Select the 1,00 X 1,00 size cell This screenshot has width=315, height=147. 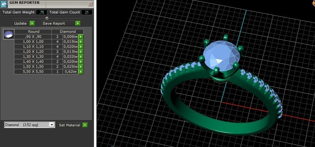(33, 42)
